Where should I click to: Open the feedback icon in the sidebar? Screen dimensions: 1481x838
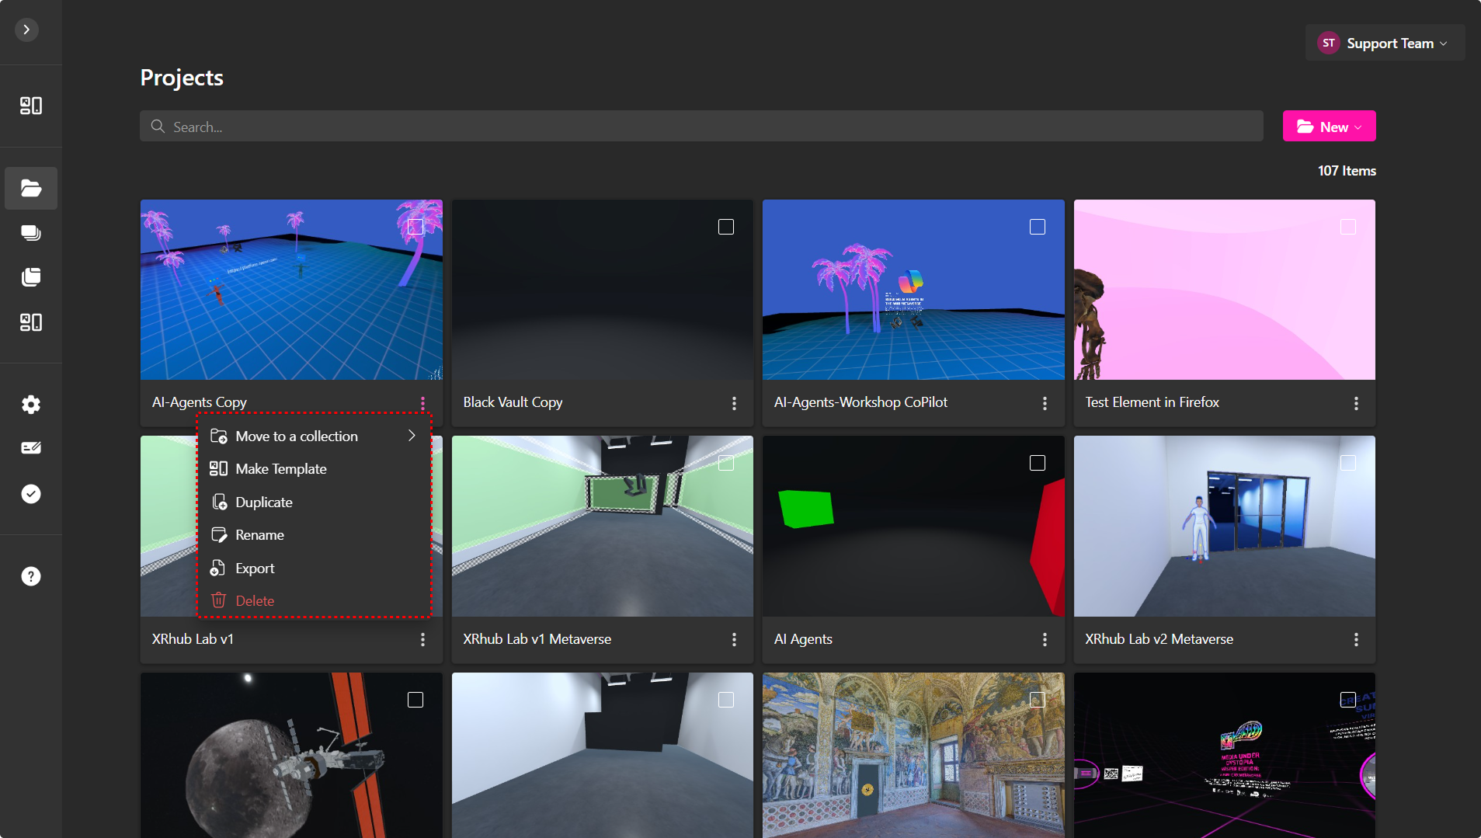coord(31,447)
